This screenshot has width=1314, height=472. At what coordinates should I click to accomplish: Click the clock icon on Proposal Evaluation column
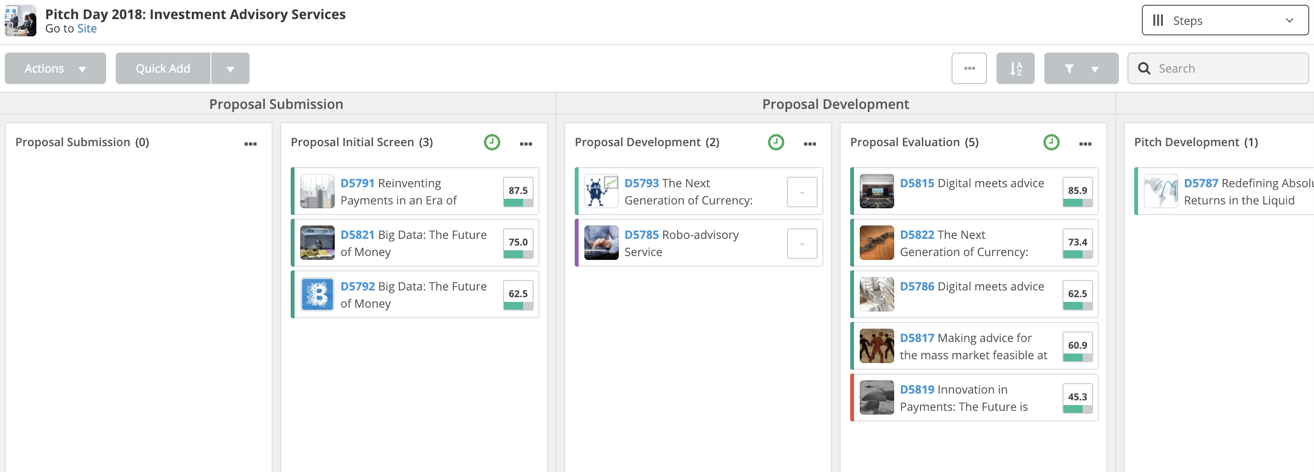point(1051,142)
